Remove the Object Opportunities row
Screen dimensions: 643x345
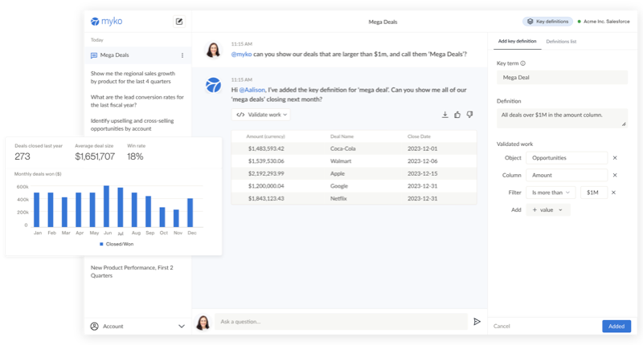click(615, 158)
